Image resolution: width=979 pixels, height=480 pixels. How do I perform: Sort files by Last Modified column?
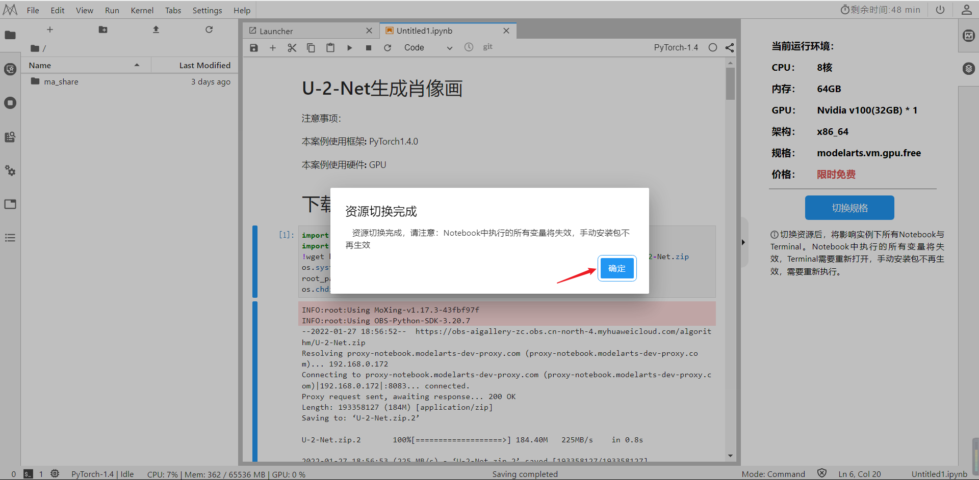click(195, 65)
